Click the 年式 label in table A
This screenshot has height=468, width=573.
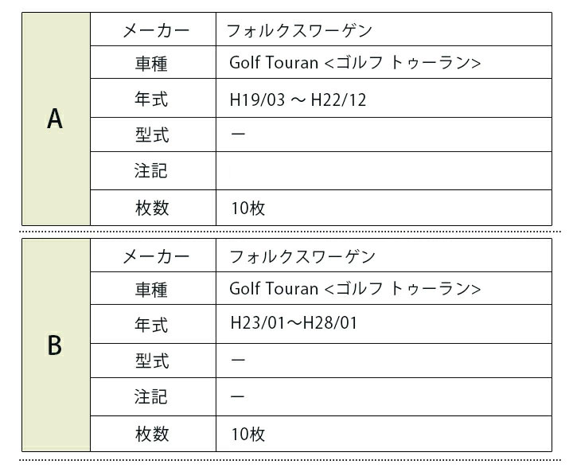152,100
